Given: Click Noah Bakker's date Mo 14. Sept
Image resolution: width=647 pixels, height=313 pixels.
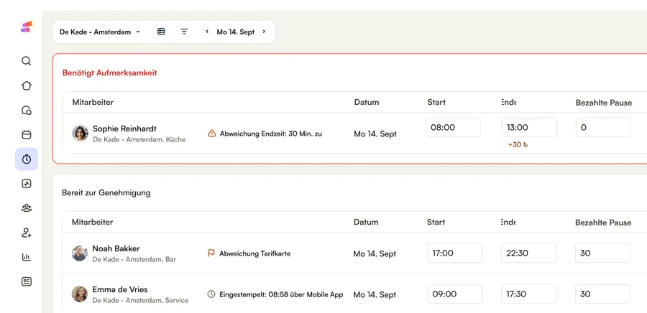Looking at the screenshot, I should tap(375, 253).
